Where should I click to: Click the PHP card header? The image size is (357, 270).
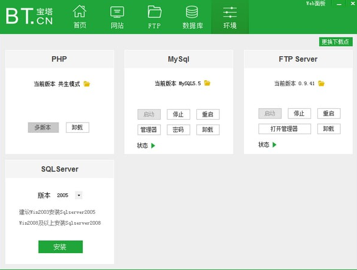(60, 59)
